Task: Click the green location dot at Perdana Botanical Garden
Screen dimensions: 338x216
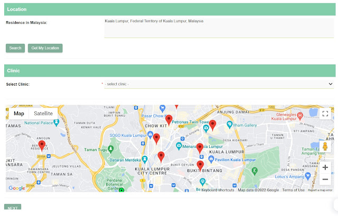Action: 121,190
